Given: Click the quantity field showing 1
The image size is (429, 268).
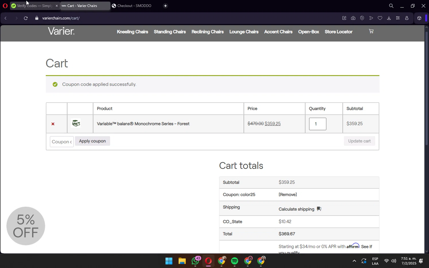Looking at the screenshot, I should [x=317, y=124].
